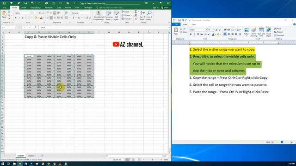This screenshot has height=166, width=296.
Task: Open Paint drawing in WordPad
Action: click(x=254, y=32)
